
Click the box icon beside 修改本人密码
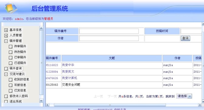[x=6, y=96]
